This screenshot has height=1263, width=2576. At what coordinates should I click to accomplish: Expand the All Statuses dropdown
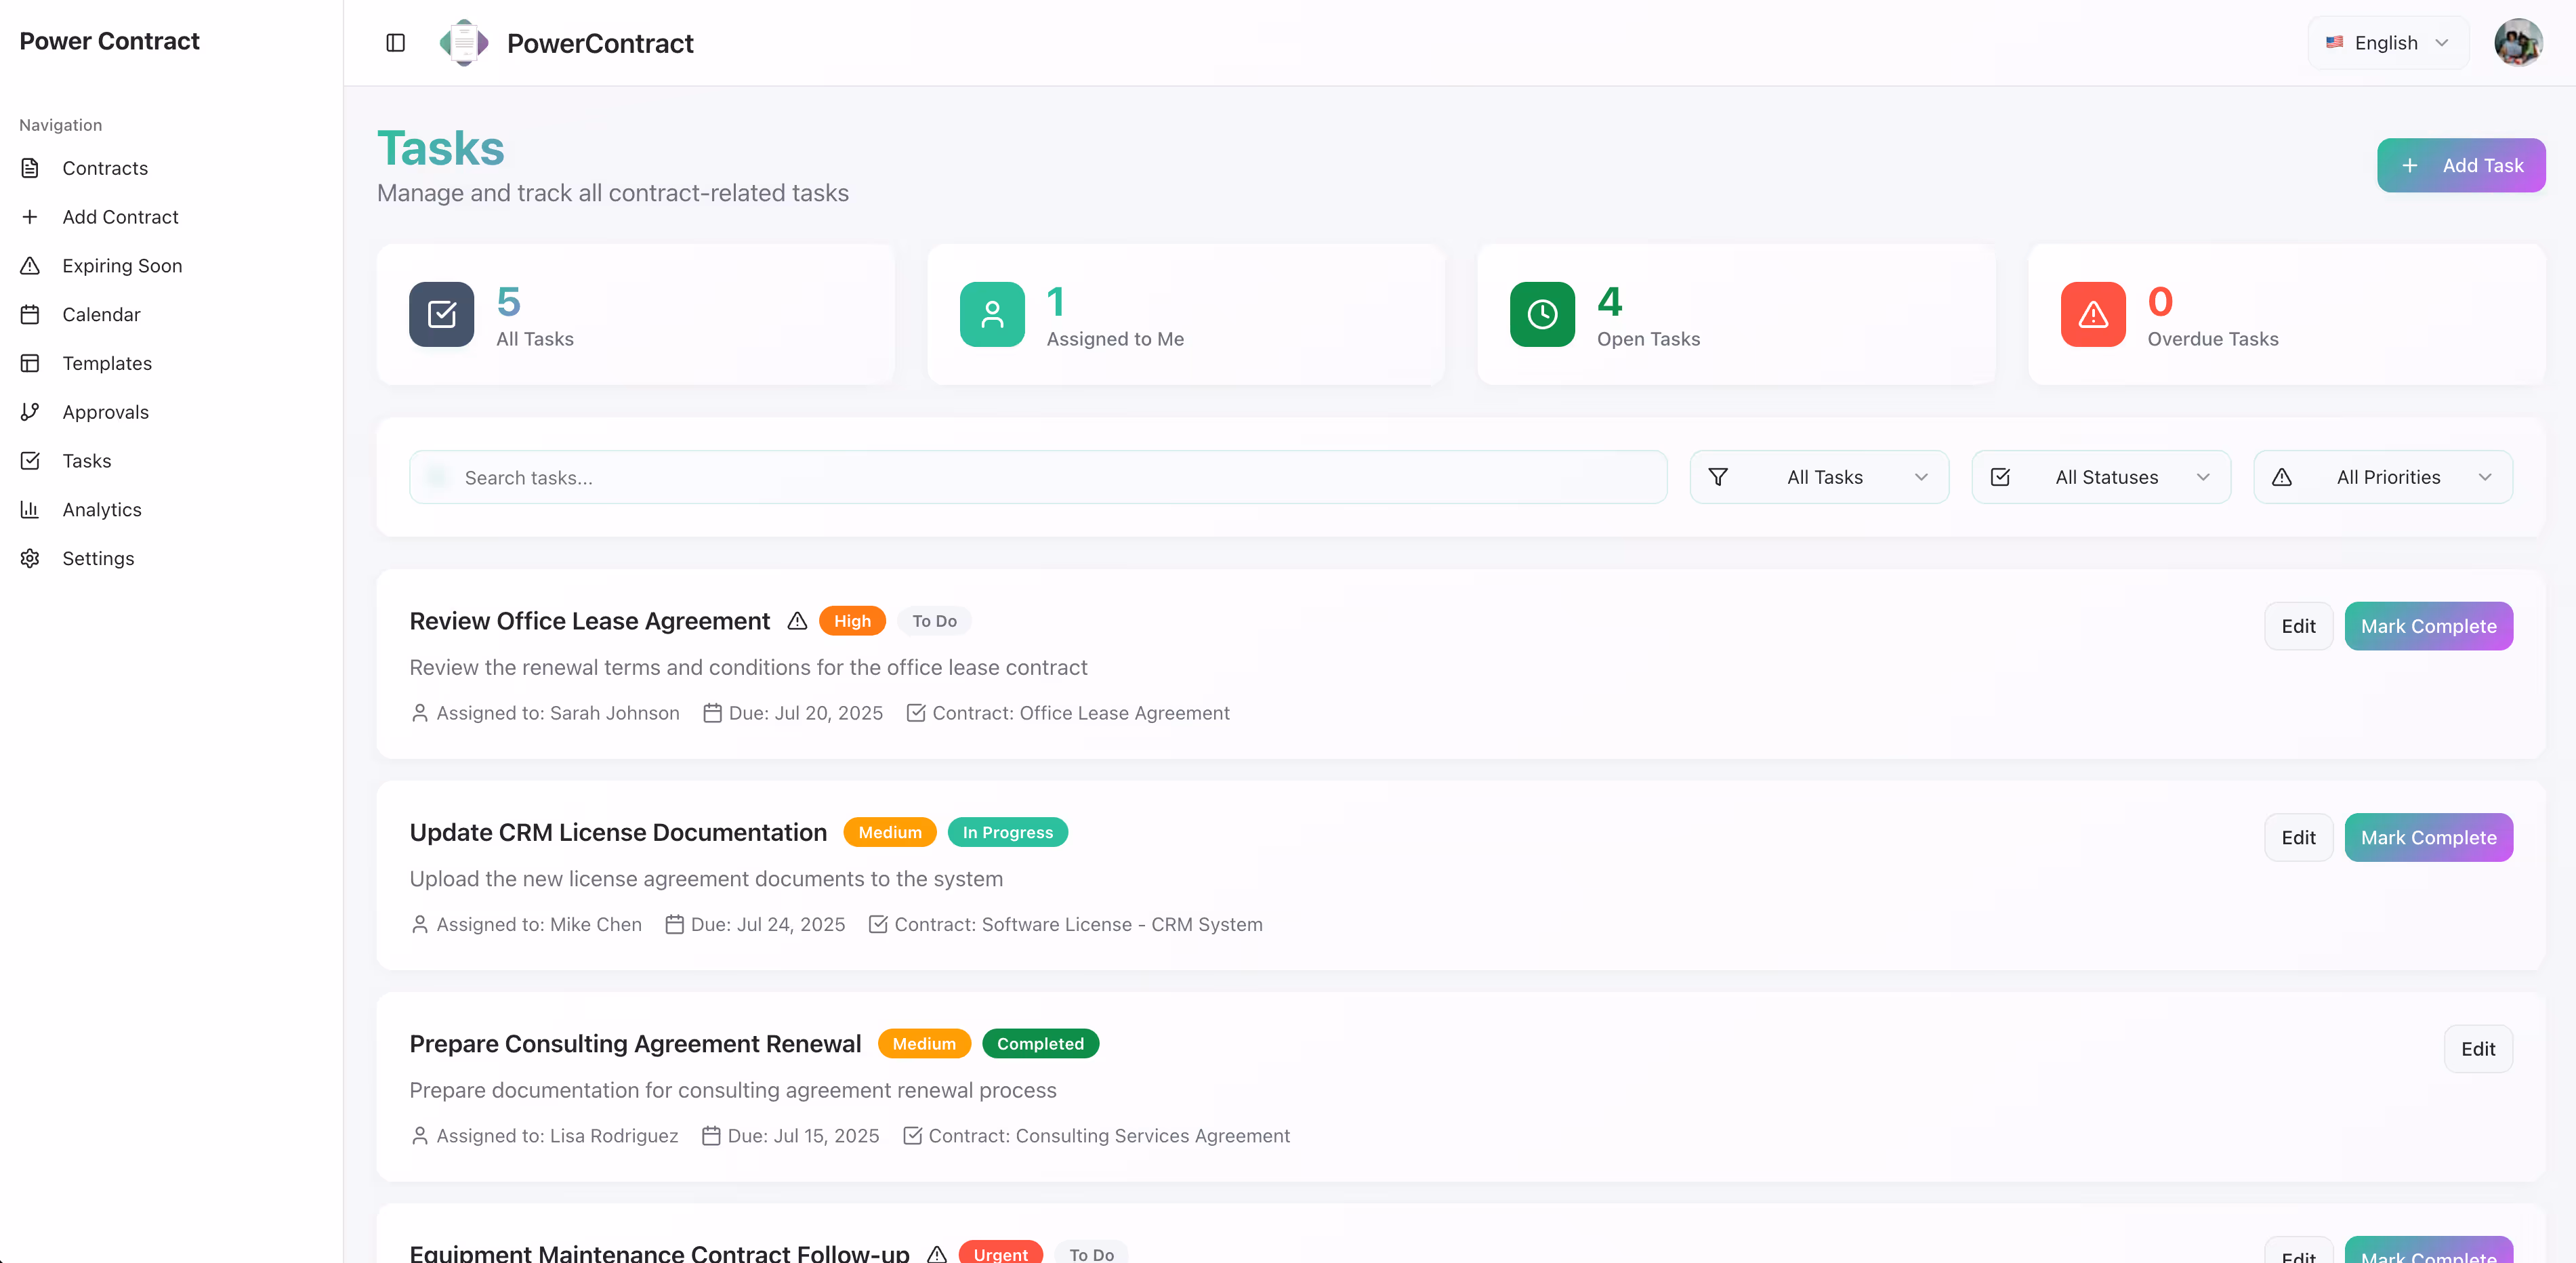[x=2101, y=477]
